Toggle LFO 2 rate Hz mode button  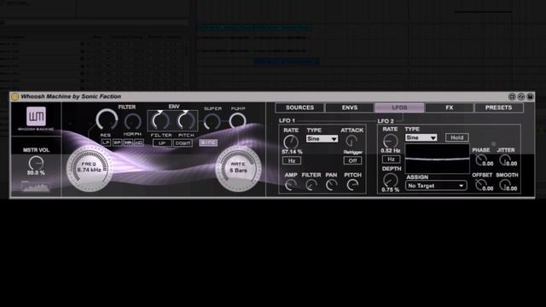[x=391, y=159]
